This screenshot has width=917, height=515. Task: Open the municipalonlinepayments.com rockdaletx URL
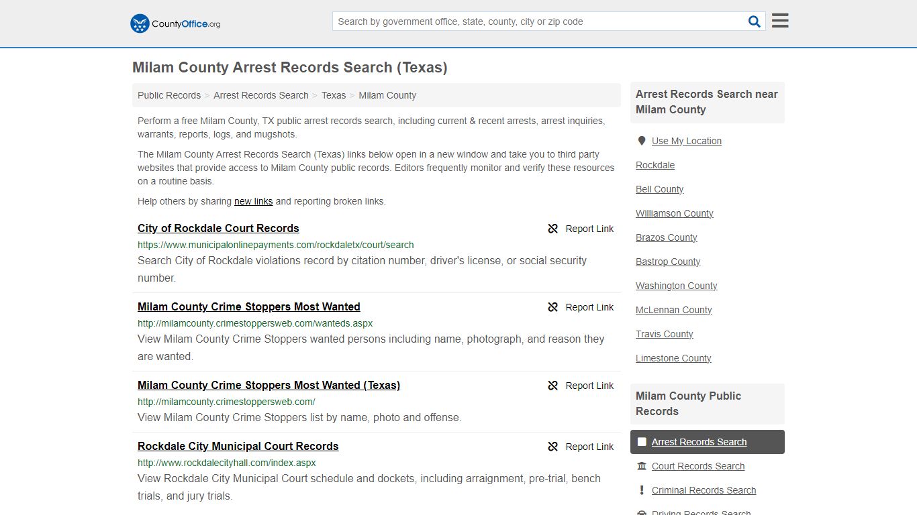tap(276, 245)
